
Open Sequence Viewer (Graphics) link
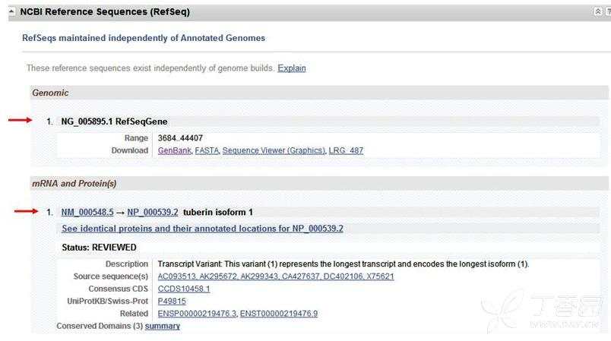(274, 150)
